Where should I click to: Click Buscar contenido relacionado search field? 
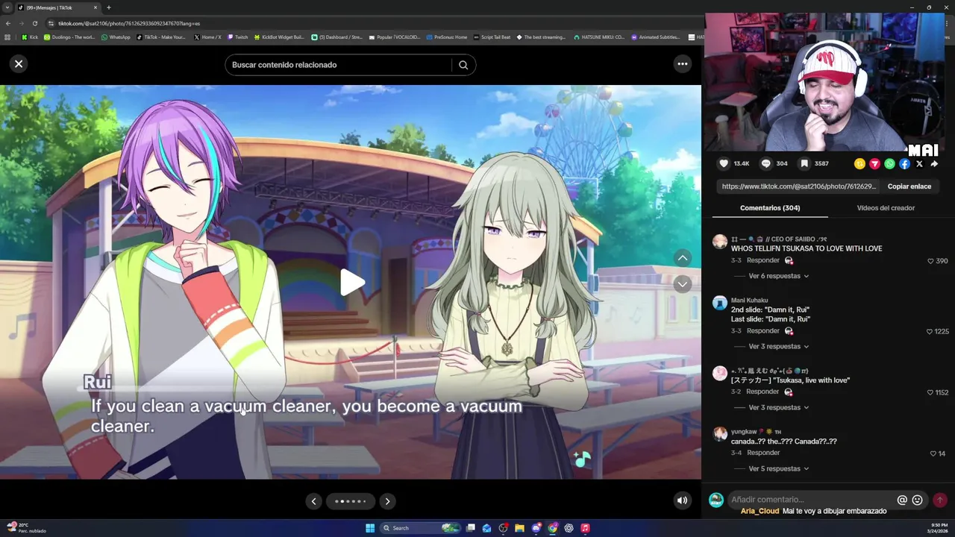tap(339, 65)
